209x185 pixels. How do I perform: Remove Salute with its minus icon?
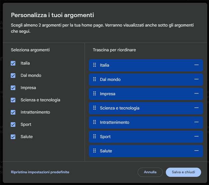[x=196, y=151]
